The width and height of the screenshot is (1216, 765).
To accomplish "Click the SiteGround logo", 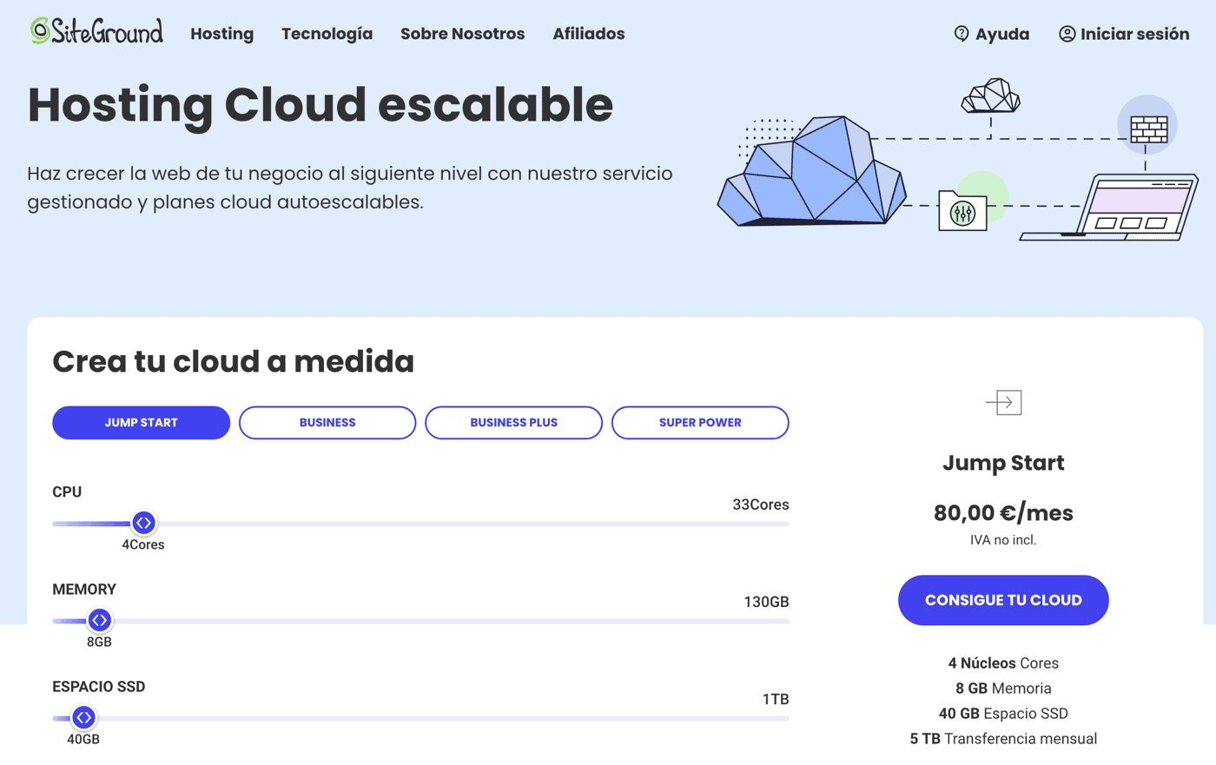I will pos(96,32).
